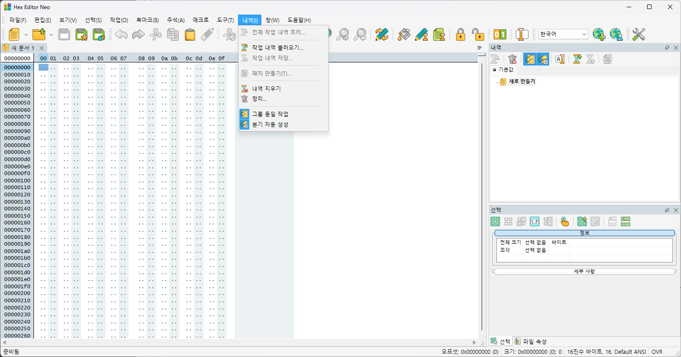681x357 pixels.
Task: Click the copy icon in the toolbar
Action: tap(173, 34)
